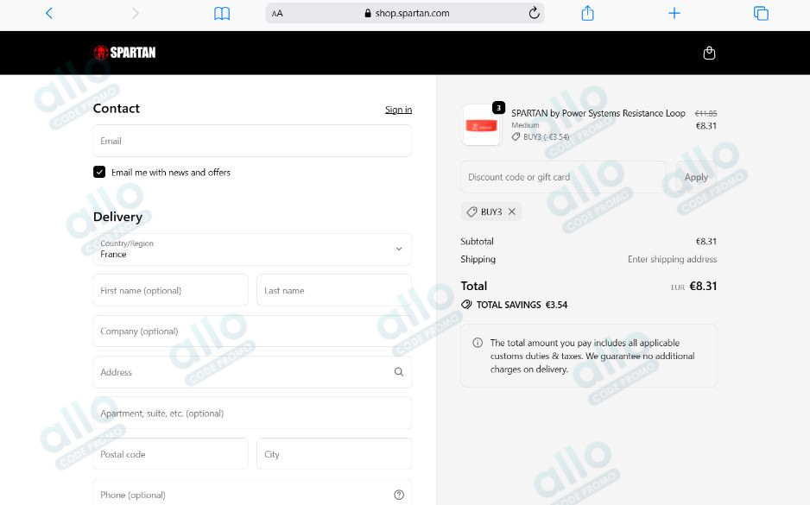Click the Address search magnifier icon

(x=398, y=372)
